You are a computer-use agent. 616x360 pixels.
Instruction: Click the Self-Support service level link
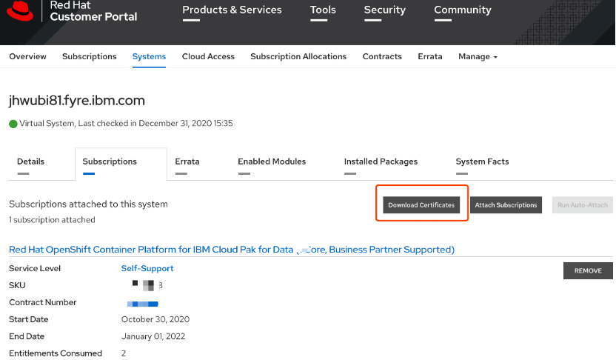[147, 268]
